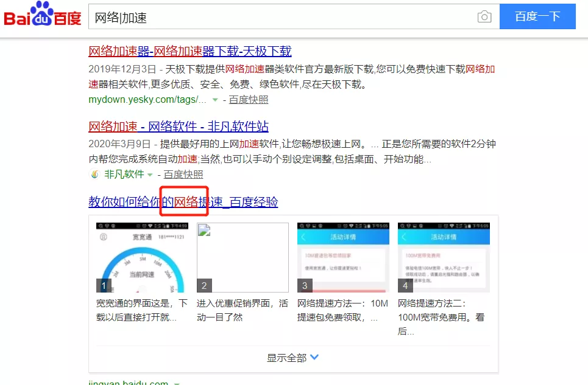View 百度快照 for the 天极下载 result
588x385 pixels.
click(249, 100)
